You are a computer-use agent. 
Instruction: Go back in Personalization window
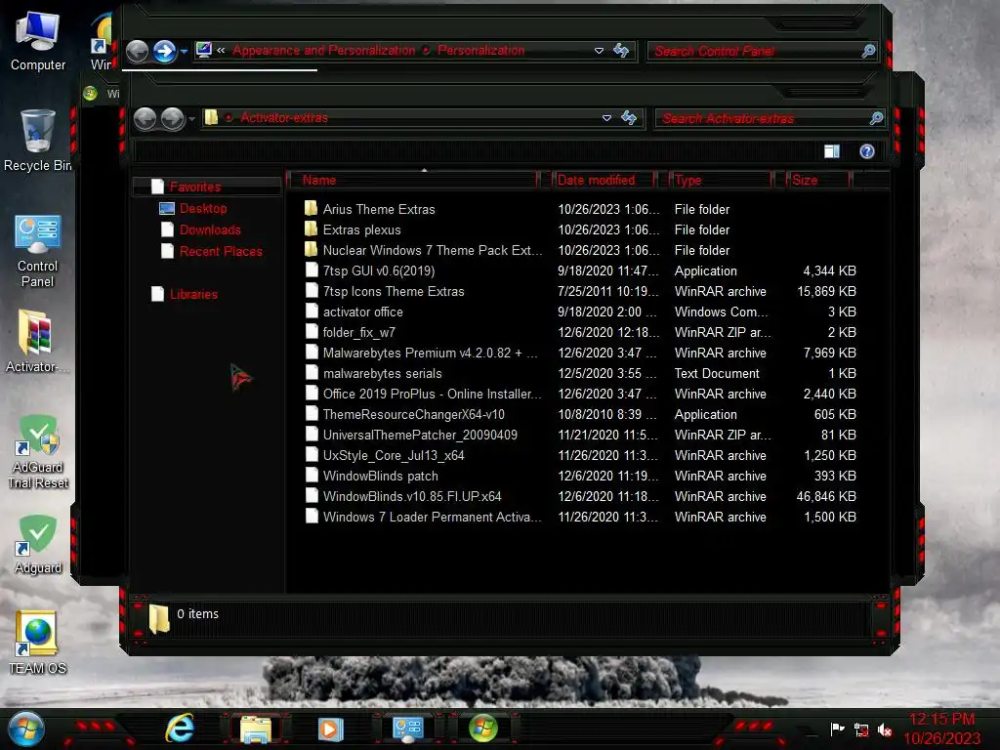(137, 51)
